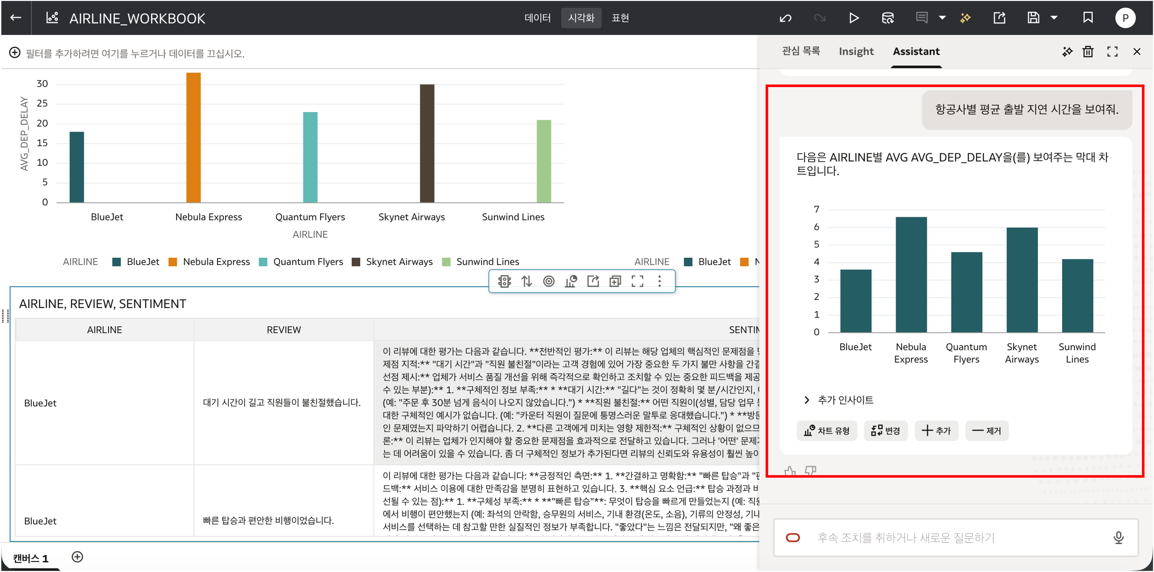Select the Assistant panel tab
The image size is (1154, 572).
(x=916, y=51)
